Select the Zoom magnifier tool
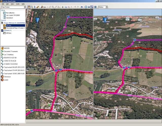This screenshot has width=162, height=126. point(32,7)
